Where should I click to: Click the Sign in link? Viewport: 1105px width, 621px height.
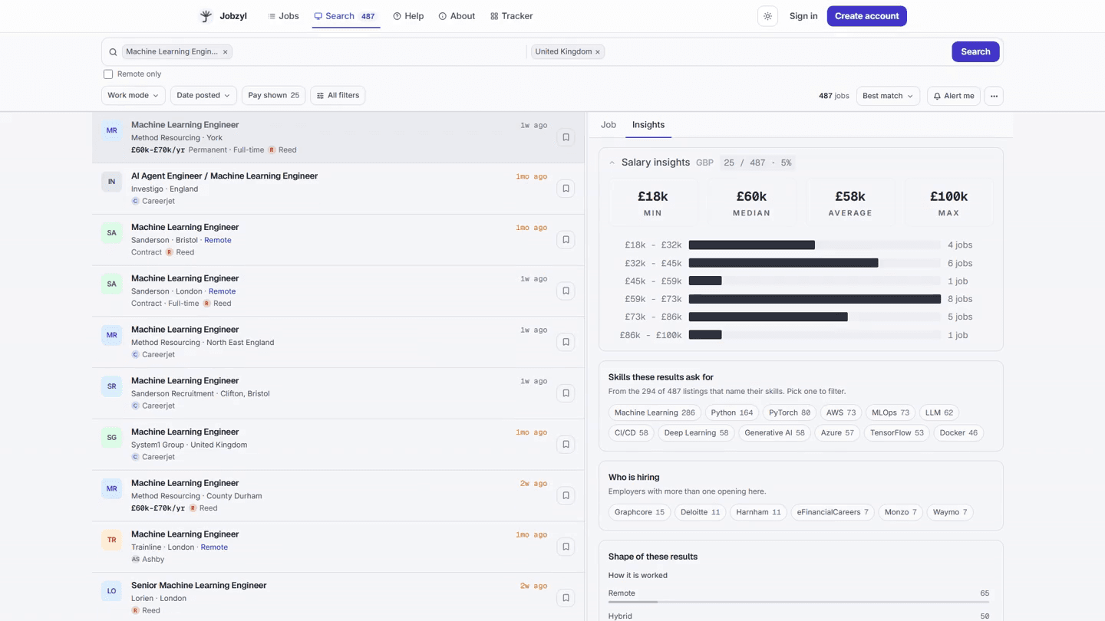tap(803, 16)
